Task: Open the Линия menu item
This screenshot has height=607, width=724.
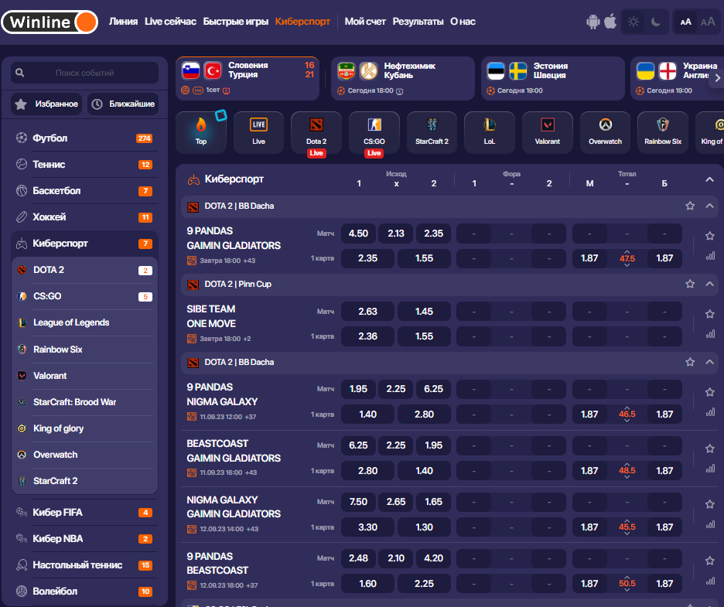Action: 123,21
